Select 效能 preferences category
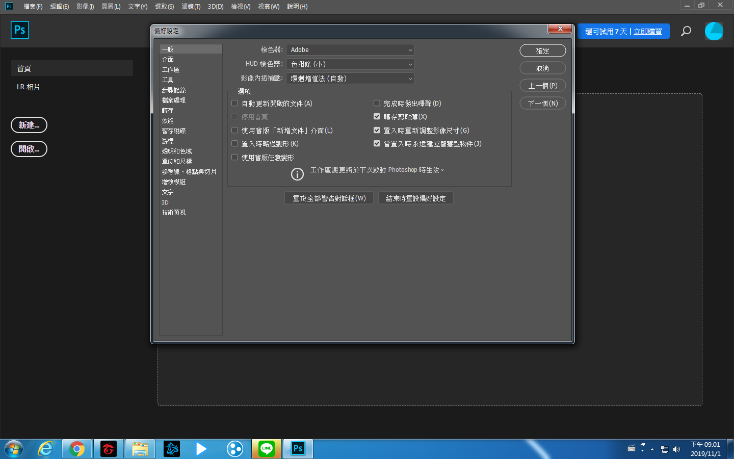The width and height of the screenshot is (734, 459). tap(191, 121)
